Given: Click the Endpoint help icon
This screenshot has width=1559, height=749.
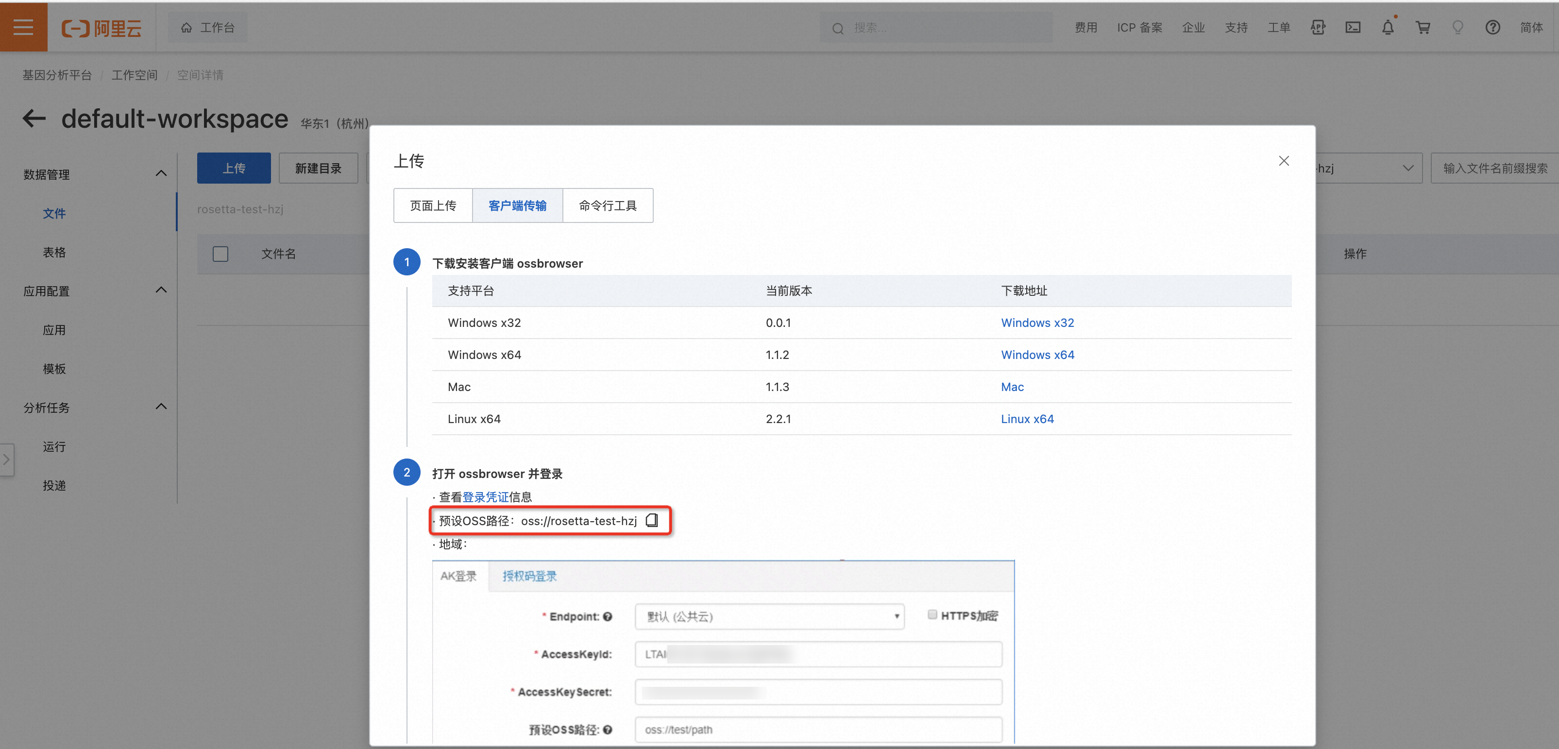Looking at the screenshot, I should (608, 616).
